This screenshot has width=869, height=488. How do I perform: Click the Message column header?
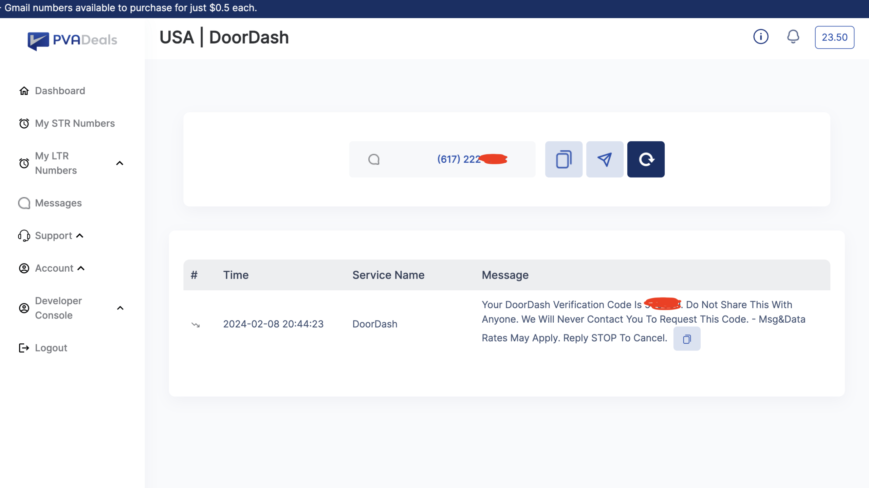coord(505,275)
